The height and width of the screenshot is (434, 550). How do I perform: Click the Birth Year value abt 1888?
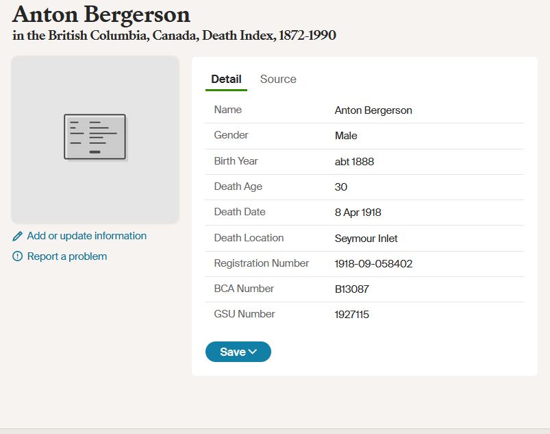(x=354, y=162)
